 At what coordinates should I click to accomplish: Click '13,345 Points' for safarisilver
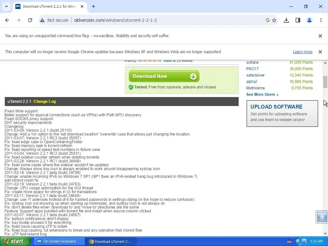[x=301, y=75]
